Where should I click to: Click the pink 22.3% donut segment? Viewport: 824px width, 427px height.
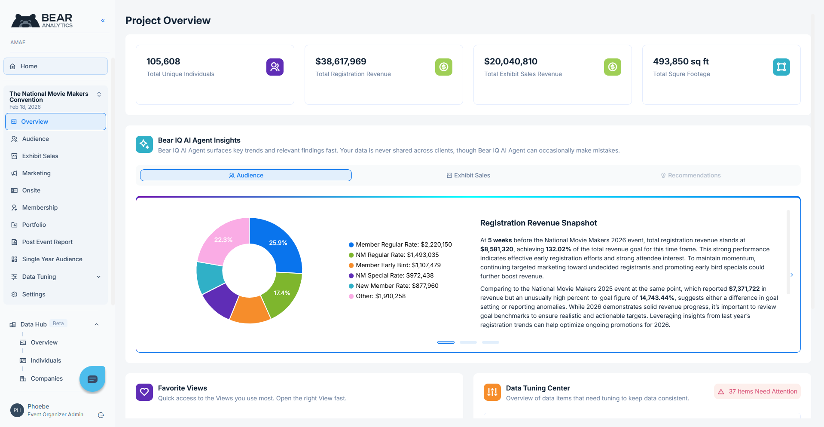(223, 240)
